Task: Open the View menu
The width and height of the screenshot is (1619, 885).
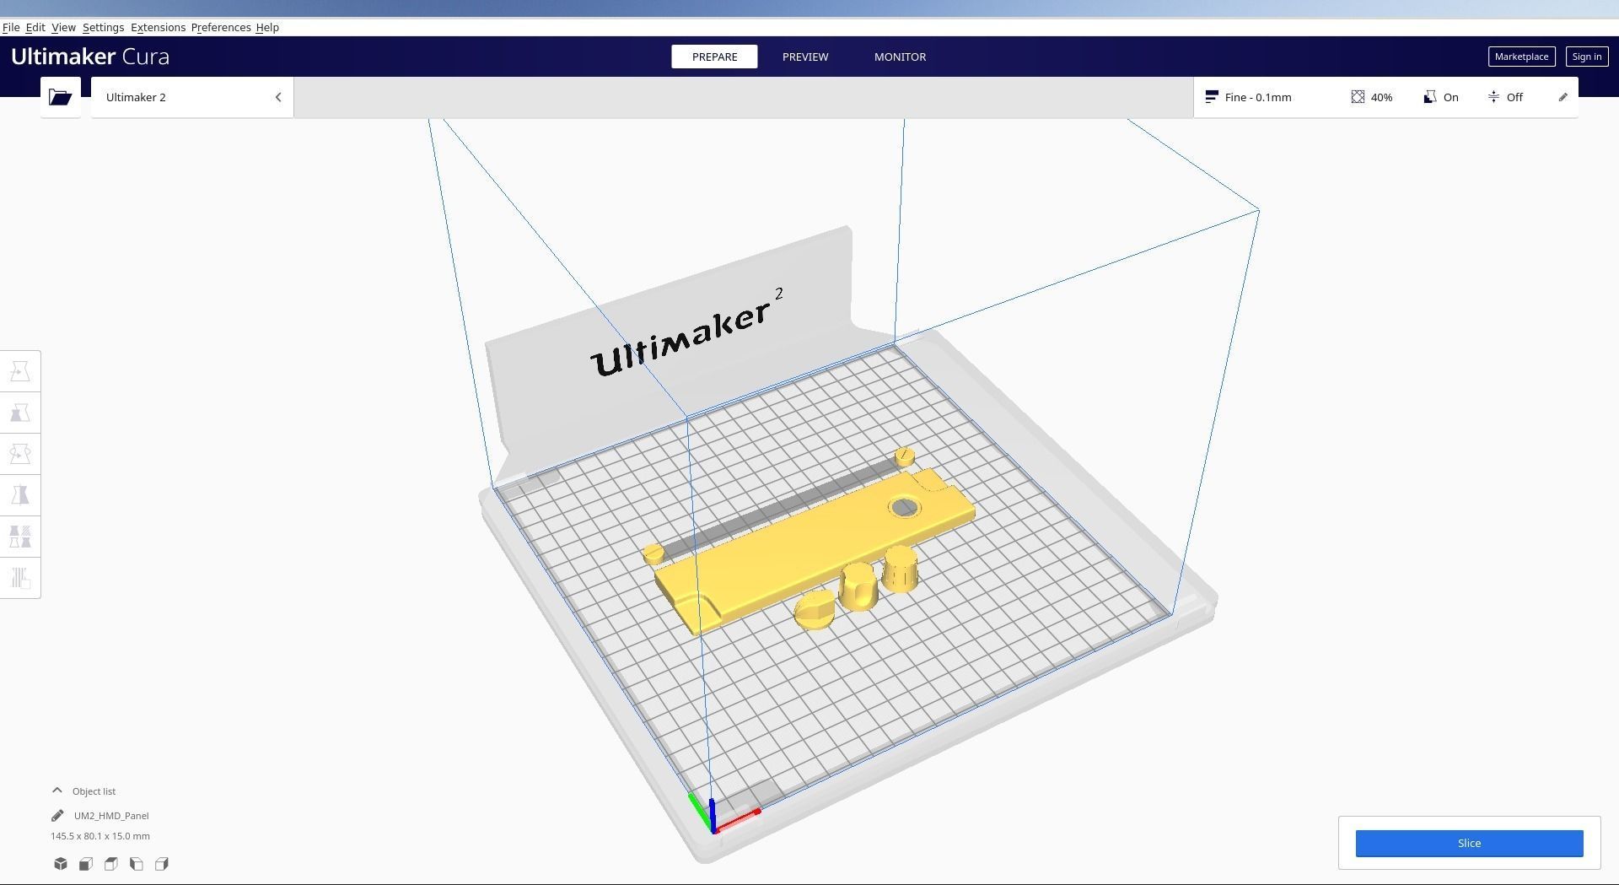Action: coord(63,27)
